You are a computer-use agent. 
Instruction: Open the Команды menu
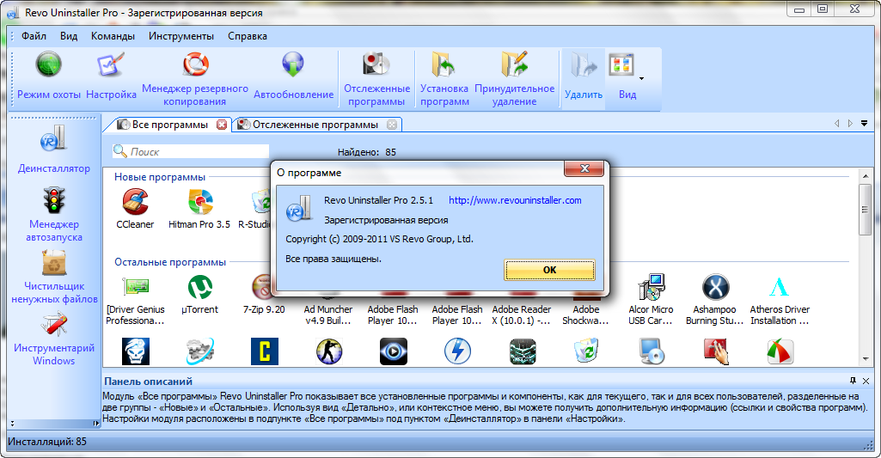(113, 36)
